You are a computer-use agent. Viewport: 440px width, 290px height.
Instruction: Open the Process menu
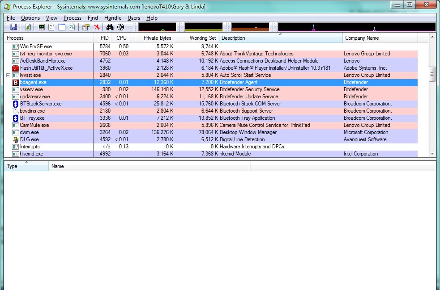73,18
